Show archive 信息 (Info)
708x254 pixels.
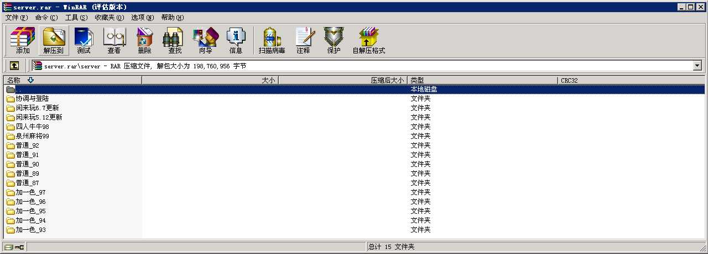[x=236, y=41]
